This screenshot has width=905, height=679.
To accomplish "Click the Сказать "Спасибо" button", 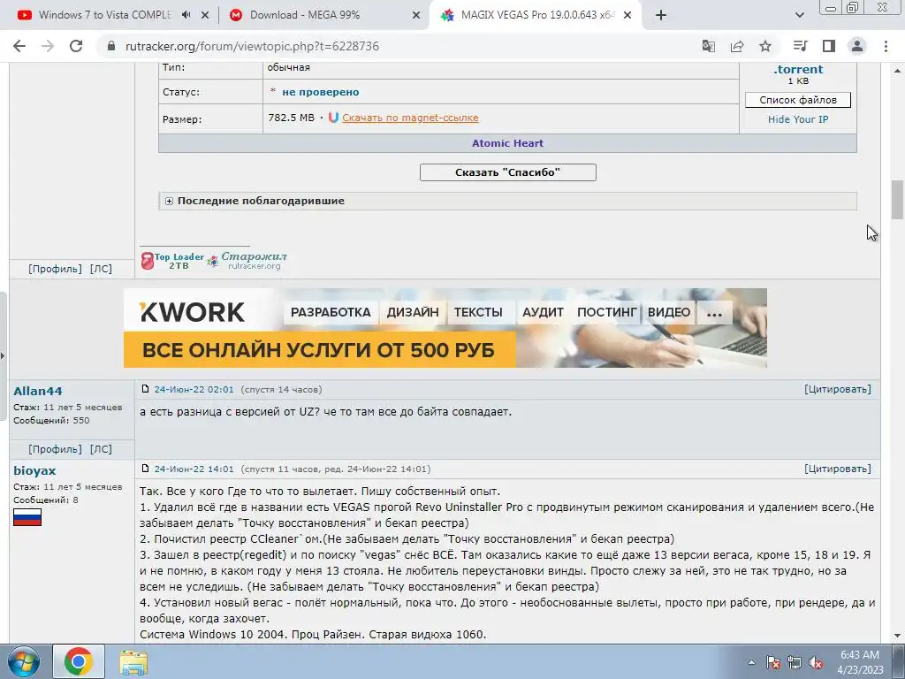I will click(508, 172).
